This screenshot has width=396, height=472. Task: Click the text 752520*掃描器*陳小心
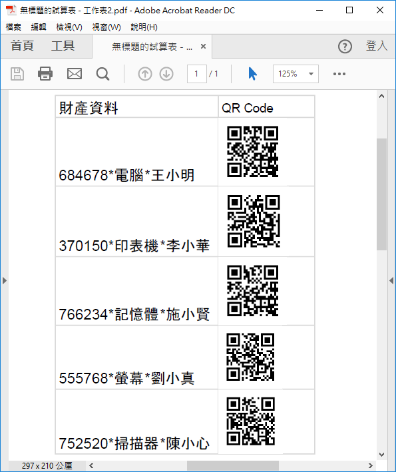click(134, 443)
